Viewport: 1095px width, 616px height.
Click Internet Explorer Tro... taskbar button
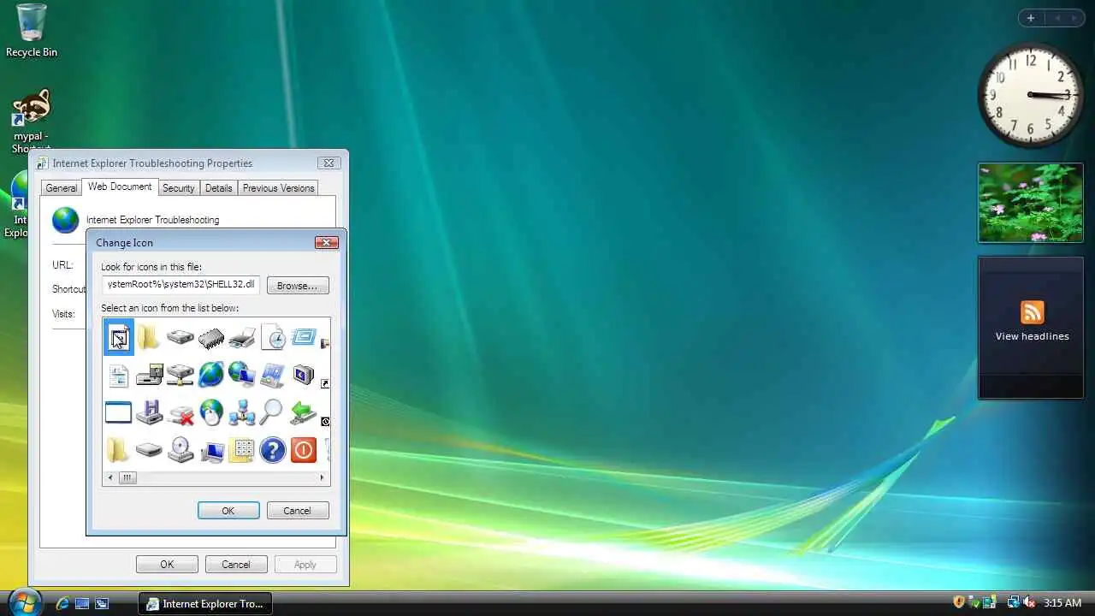click(x=206, y=603)
